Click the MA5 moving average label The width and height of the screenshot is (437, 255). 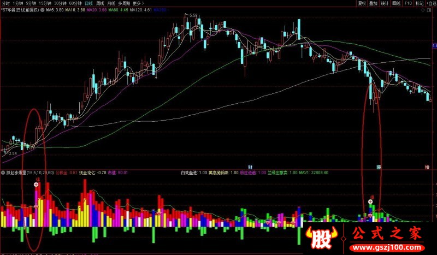(55, 10)
